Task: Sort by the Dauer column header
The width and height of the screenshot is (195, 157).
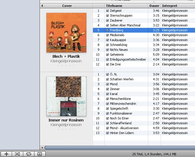Action: click(154, 6)
